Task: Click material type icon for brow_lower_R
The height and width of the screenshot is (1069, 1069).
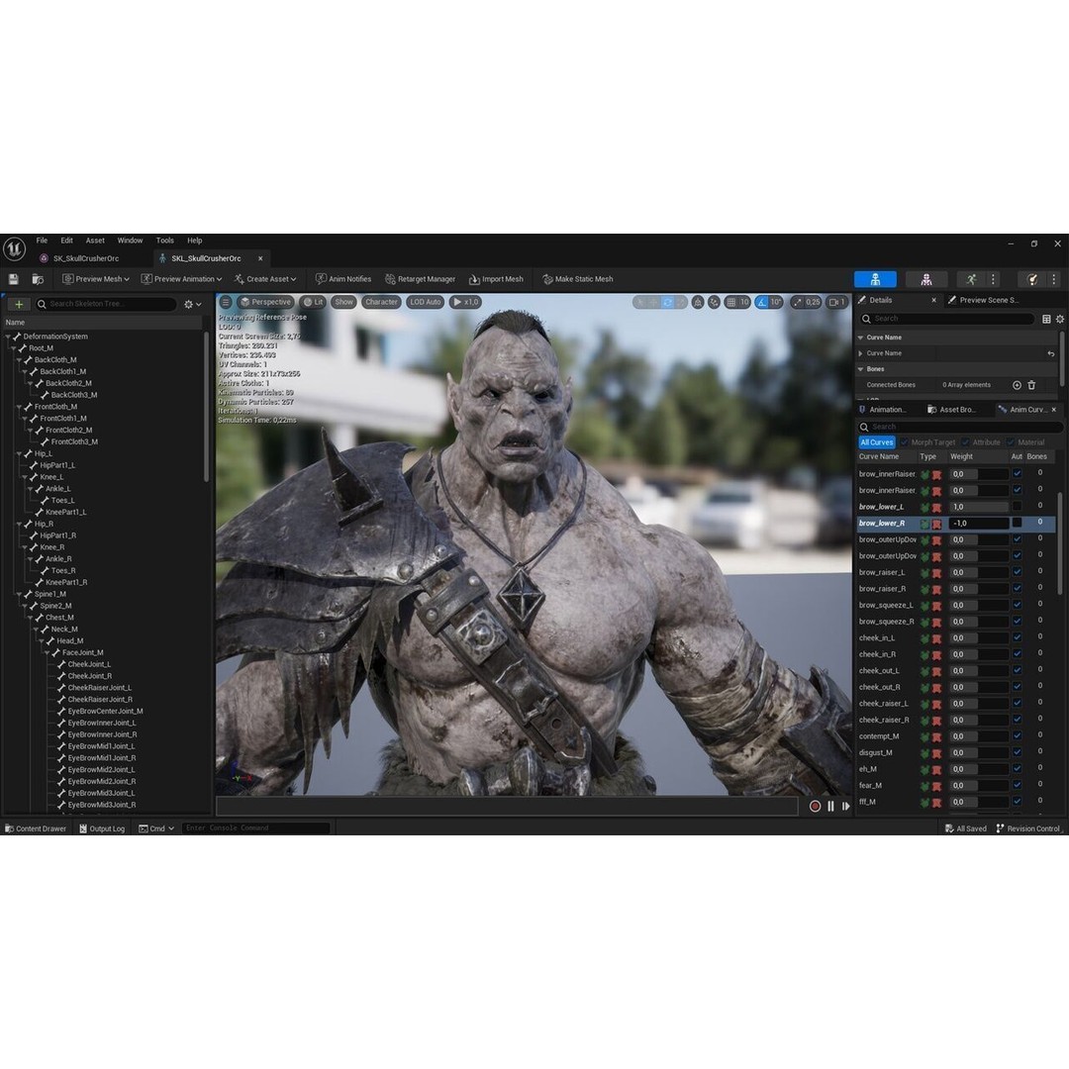Action: pyautogui.click(x=936, y=524)
